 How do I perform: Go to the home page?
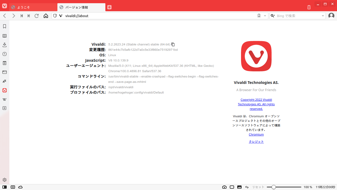pyautogui.click(x=46, y=16)
